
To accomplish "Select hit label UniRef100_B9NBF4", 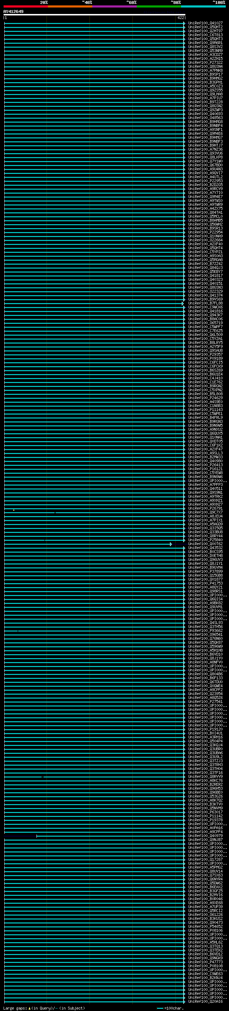I will click(x=205, y=126).
